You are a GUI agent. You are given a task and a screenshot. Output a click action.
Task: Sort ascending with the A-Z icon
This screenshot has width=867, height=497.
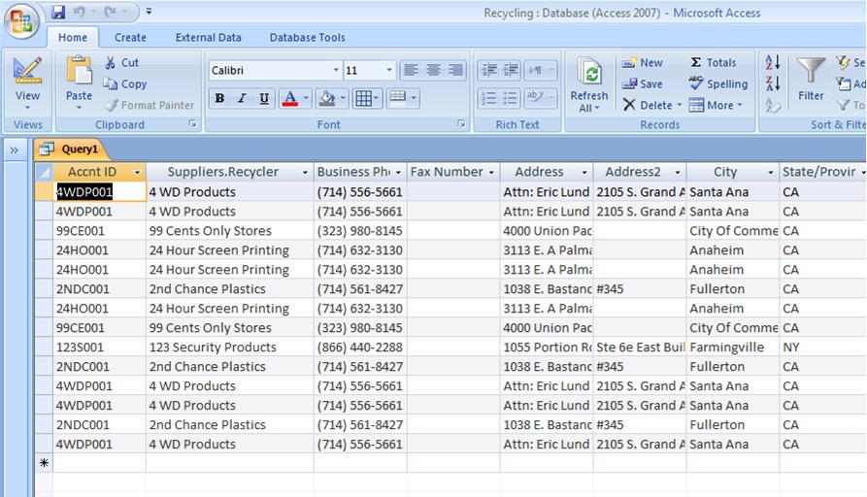click(773, 62)
